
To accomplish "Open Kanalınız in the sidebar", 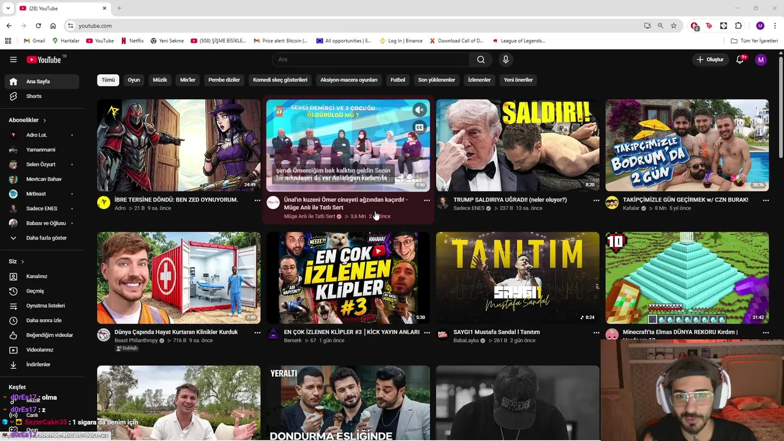I will [x=42, y=276].
